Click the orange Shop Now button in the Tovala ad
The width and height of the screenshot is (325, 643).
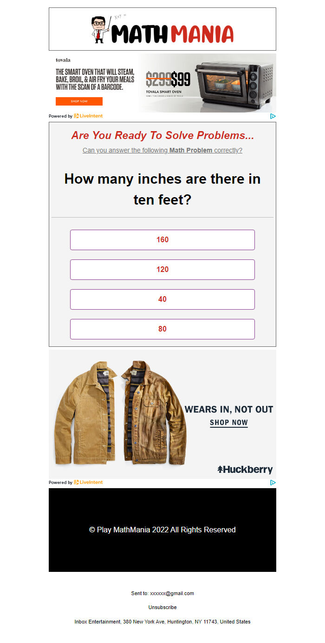coord(79,101)
